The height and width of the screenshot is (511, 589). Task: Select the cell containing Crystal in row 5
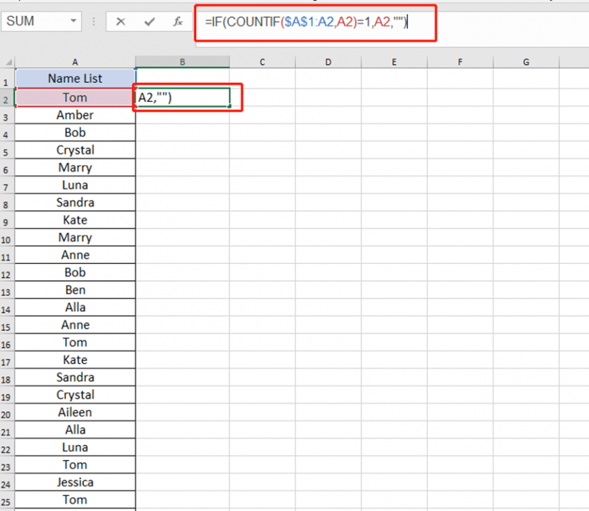[x=75, y=150]
